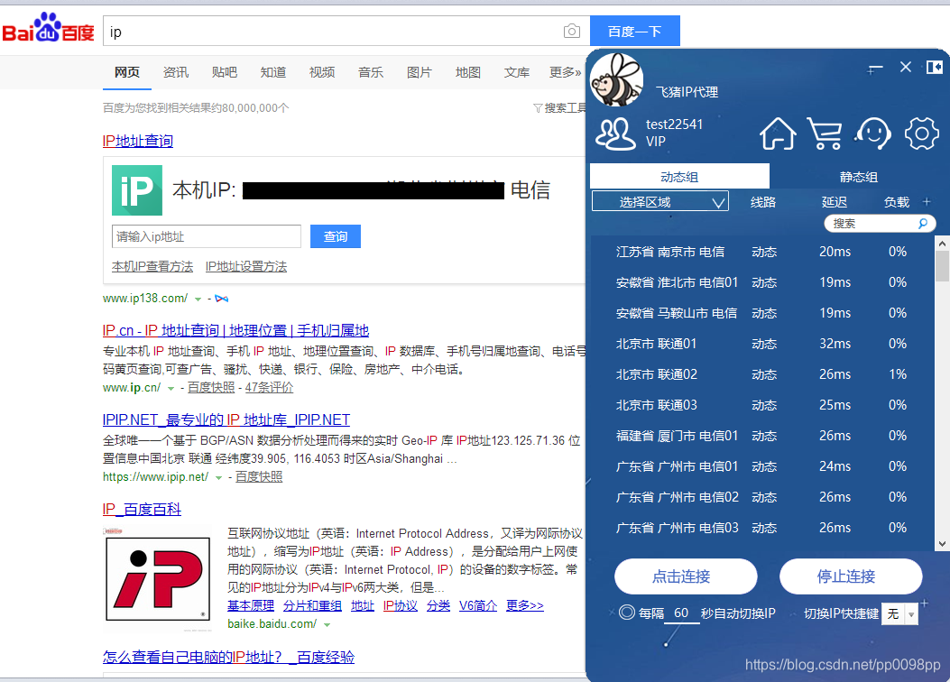This screenshot has width=950, height=682.
Task: Open the settings gear icon
Action: [921, 134]
